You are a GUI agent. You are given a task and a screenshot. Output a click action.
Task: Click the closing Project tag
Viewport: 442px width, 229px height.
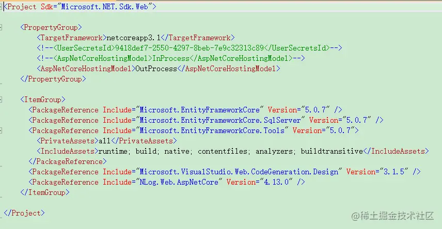click(x=24, y=213)
